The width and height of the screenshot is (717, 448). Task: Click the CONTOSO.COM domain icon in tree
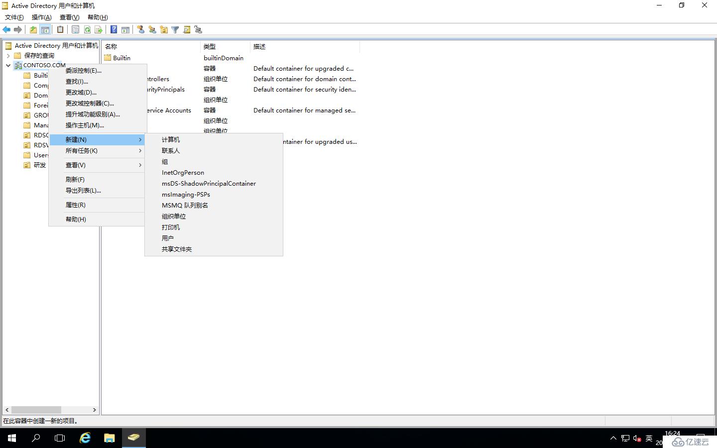point(18,65)
